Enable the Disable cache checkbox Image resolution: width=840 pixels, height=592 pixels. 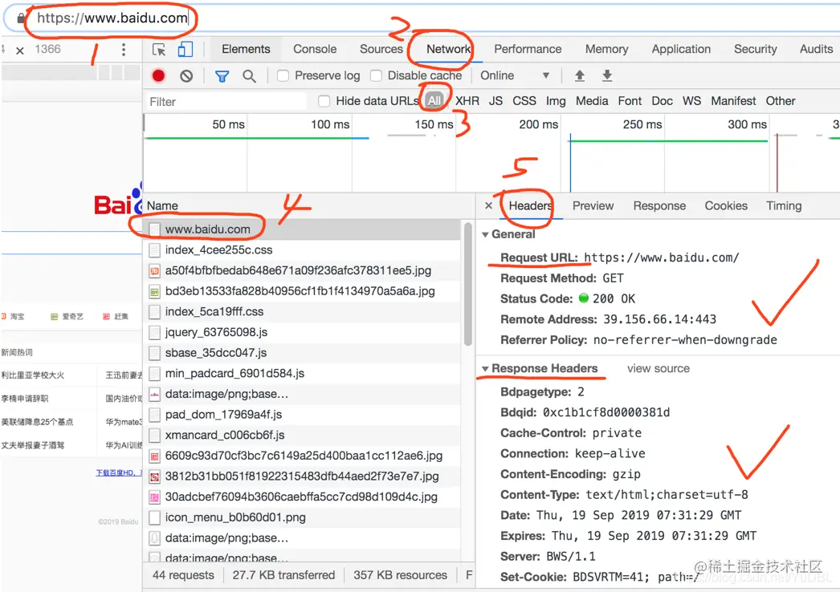click(x=376, y=76)
